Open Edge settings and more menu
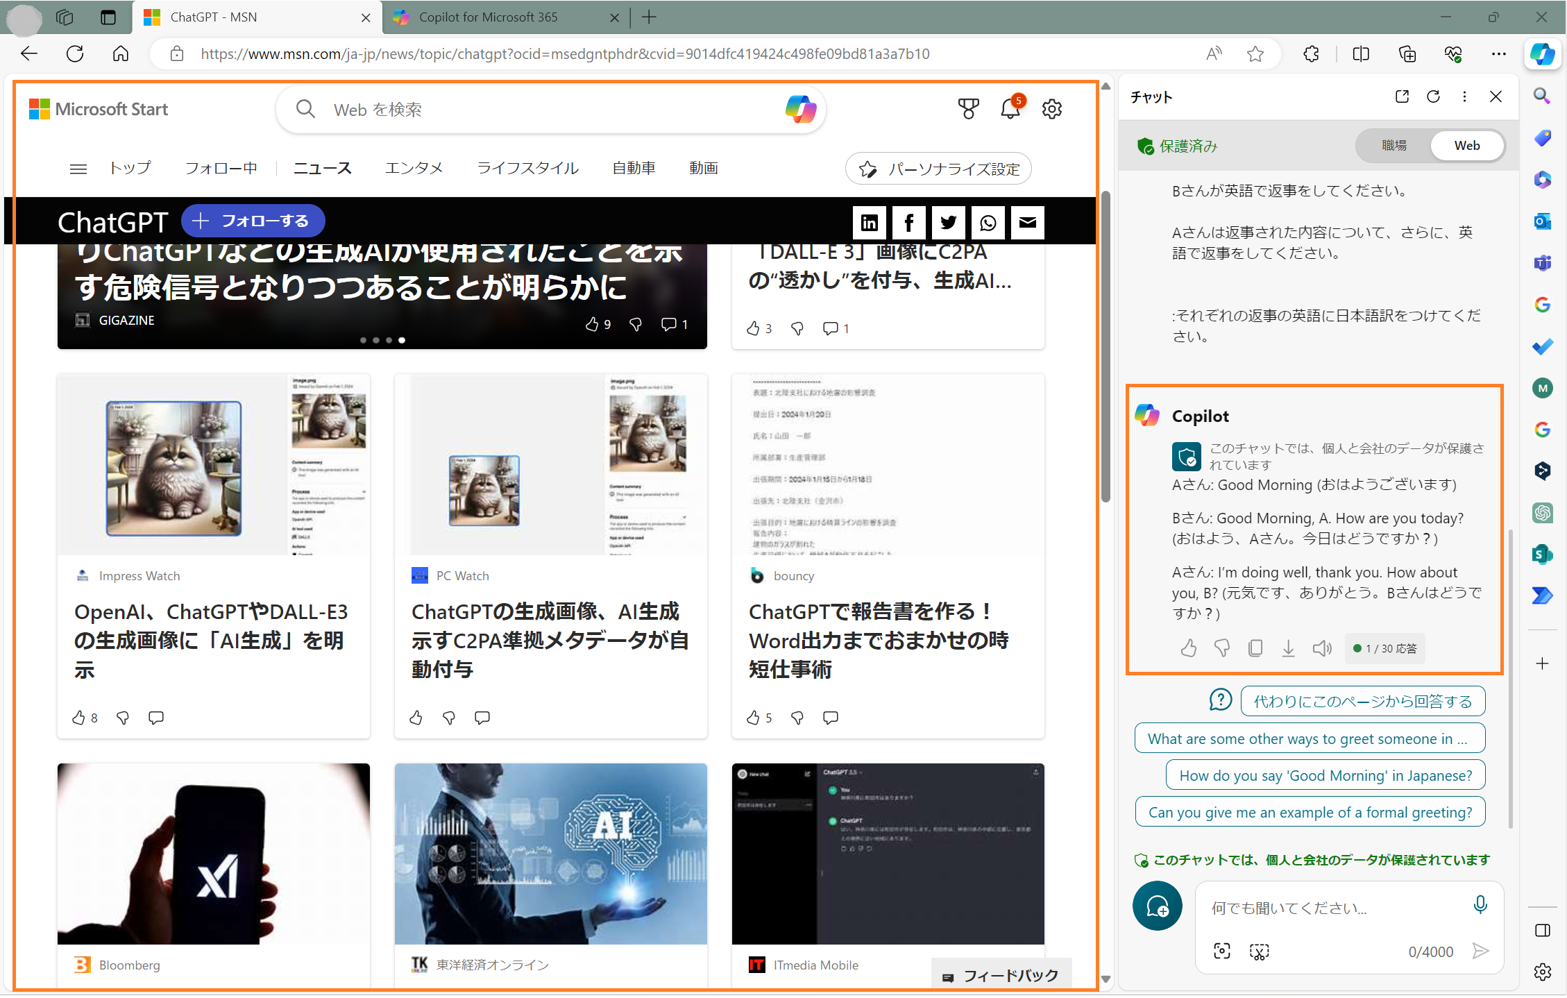Viewport: 1567px width, 998px height. (1498, 54)
